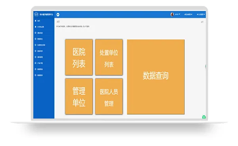Open the middle header dropdown menu

[x=188, y=14]
